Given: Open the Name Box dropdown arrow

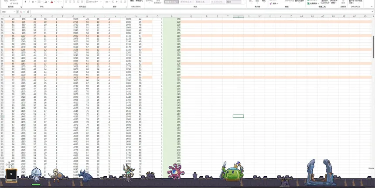Looking at the screenshot, I should pos(14,12).
